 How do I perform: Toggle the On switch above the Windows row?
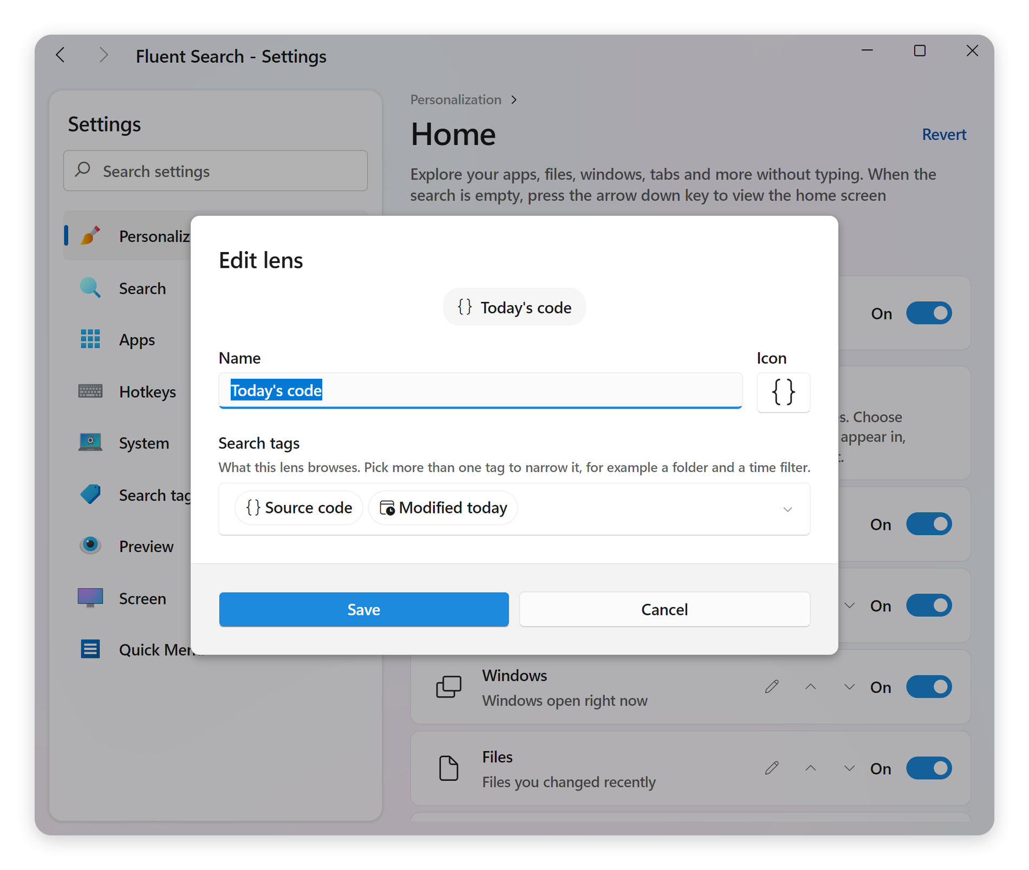point(929,605)
